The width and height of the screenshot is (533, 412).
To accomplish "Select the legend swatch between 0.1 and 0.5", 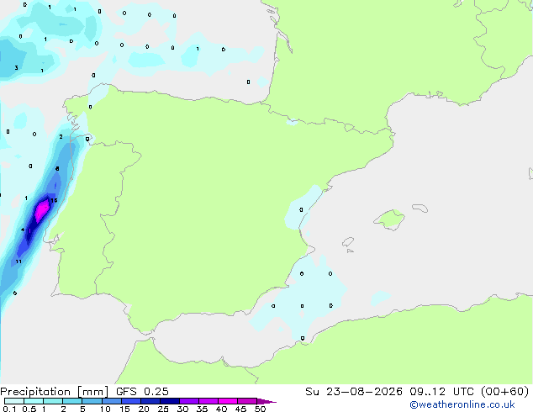I will [14, 401].
